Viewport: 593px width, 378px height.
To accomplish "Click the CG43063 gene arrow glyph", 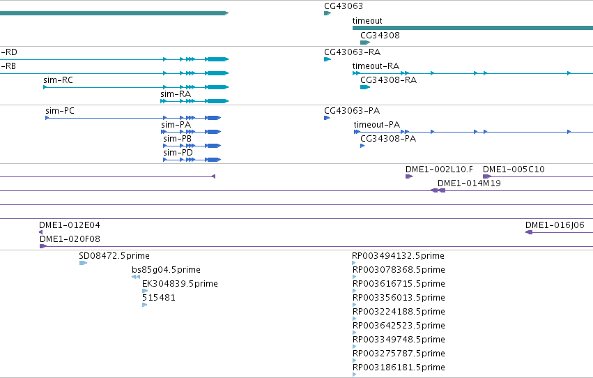I will (328, 13).
